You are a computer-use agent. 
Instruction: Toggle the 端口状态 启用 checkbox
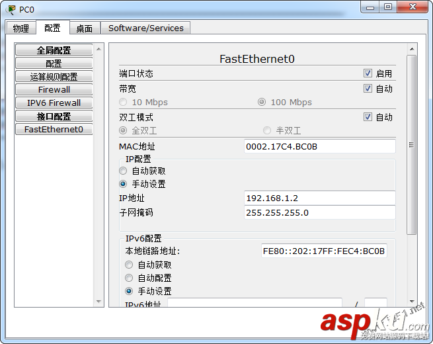coord(368,73)
